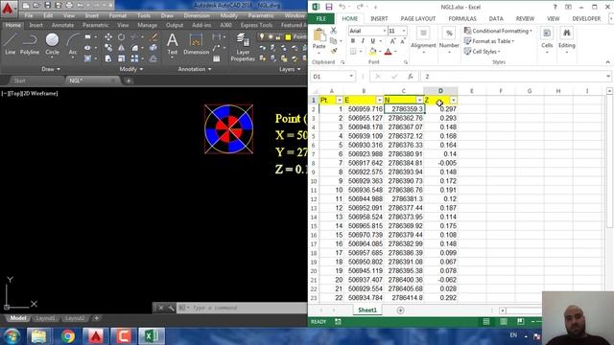Open the font size dropdown
This screenshot has height=345, width=614.
pos(404,31)
